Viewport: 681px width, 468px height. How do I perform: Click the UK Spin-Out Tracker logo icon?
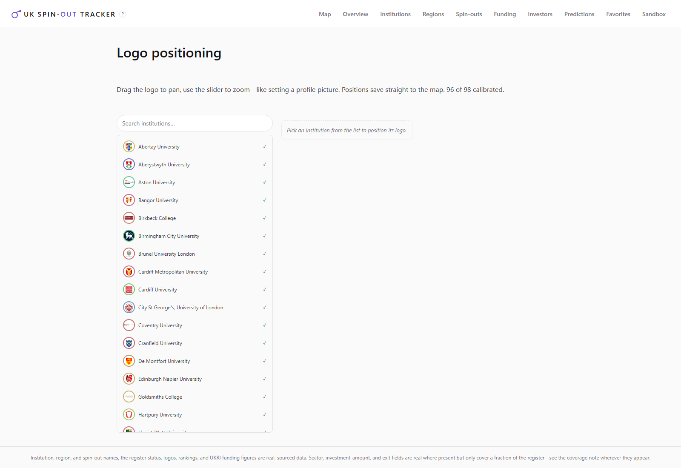pyautogui.click(x=16, y=14)
